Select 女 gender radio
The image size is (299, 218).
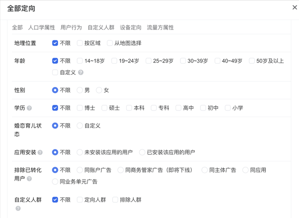click(99, 90)
